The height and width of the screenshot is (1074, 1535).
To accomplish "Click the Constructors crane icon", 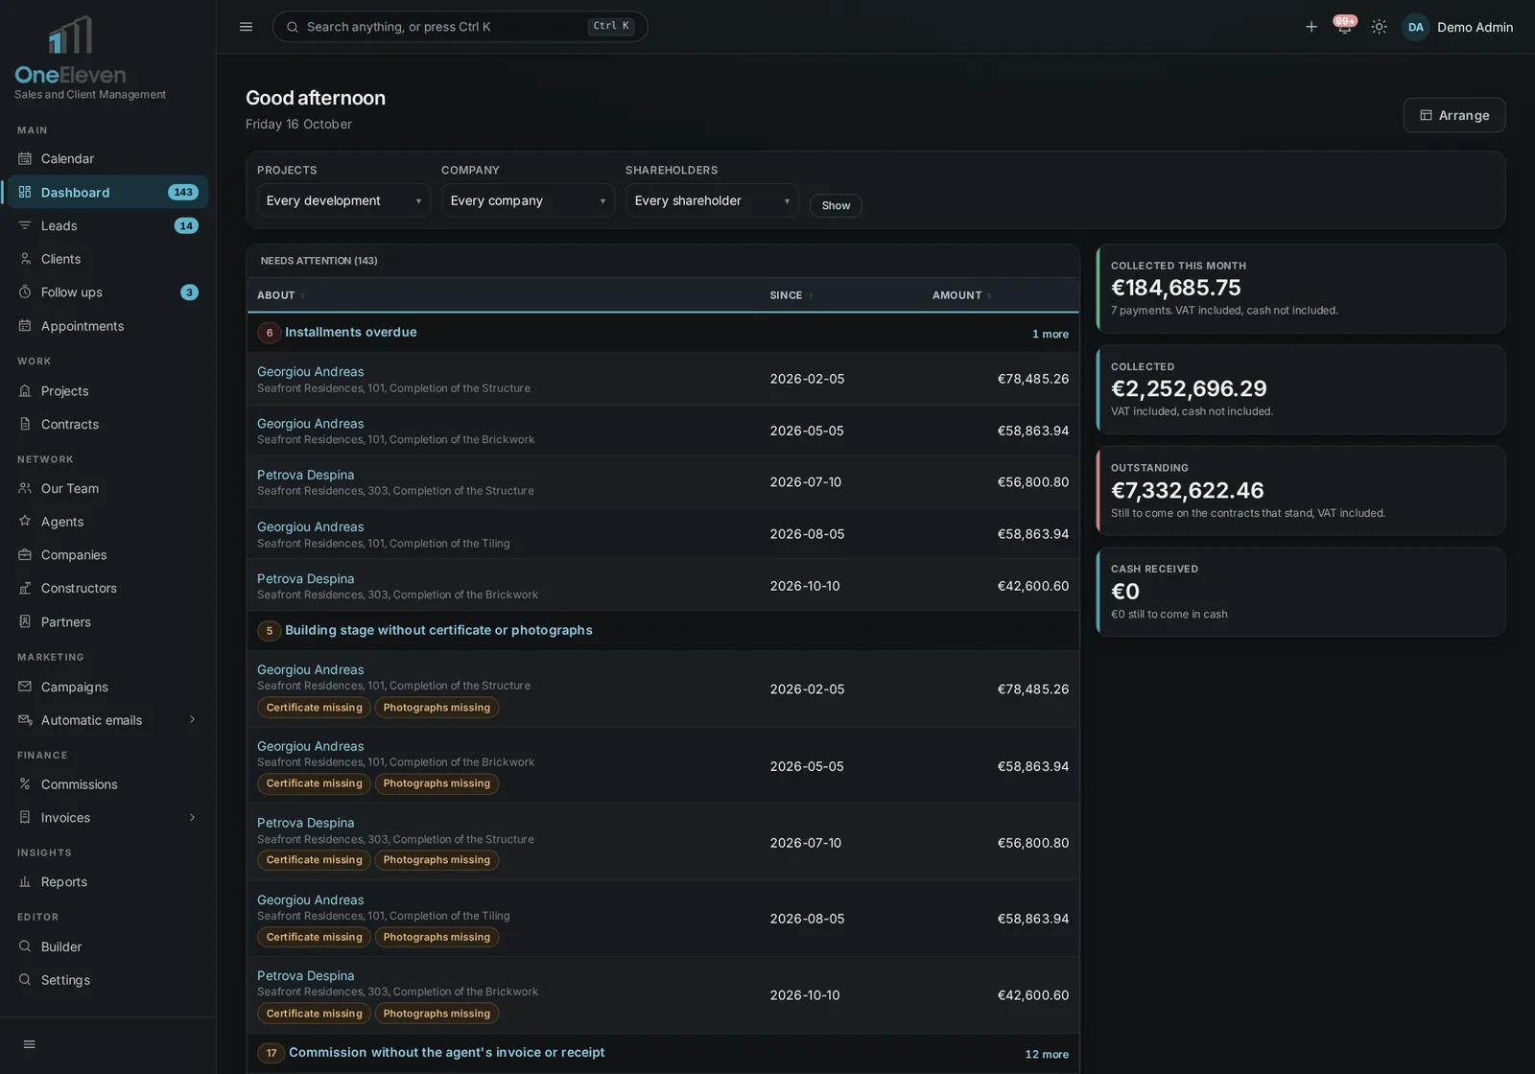I will tap(25, 588).
